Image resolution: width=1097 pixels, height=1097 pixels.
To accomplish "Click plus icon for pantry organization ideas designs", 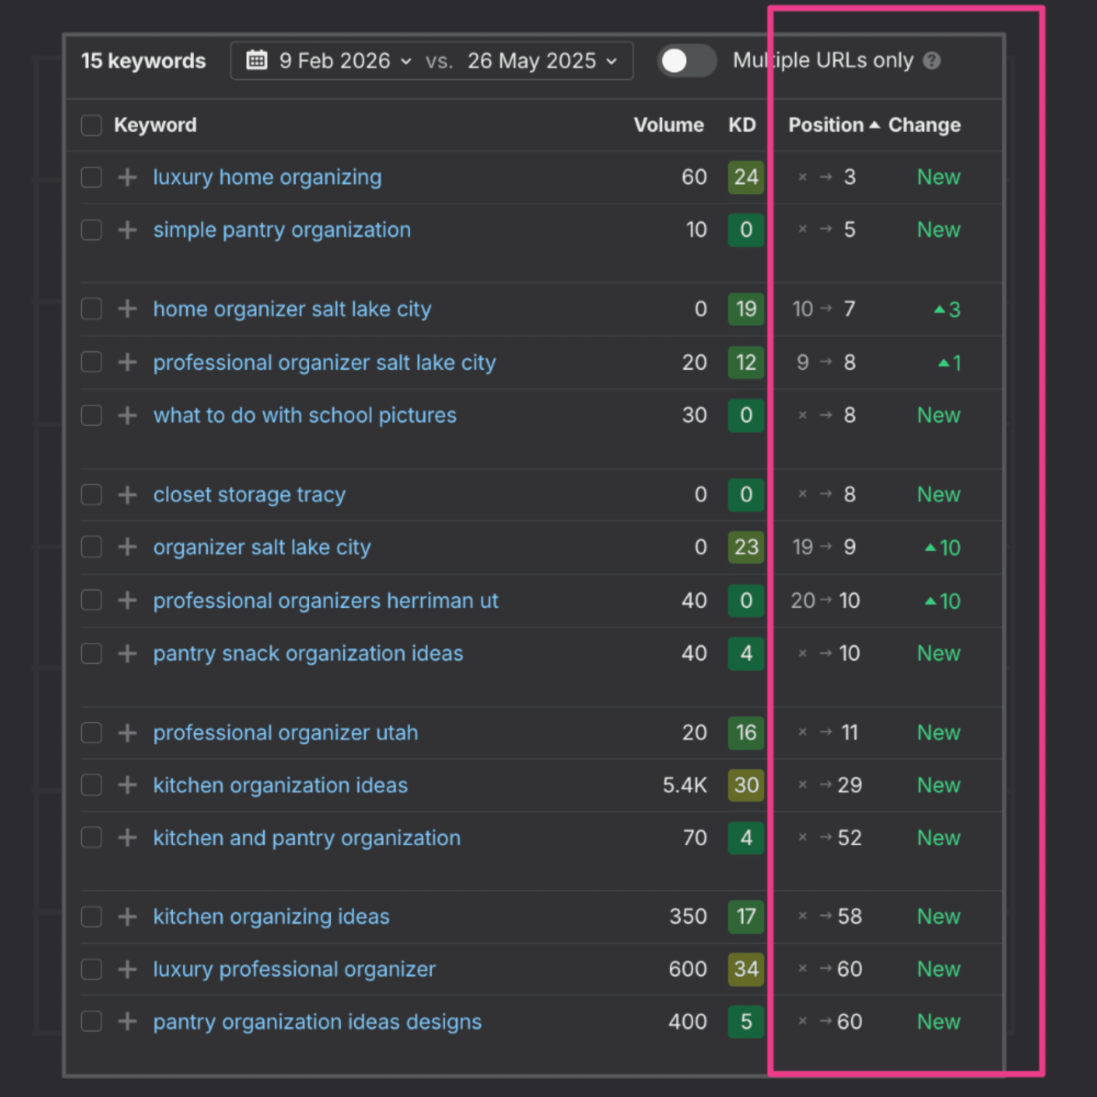I will coord(127,1021).
